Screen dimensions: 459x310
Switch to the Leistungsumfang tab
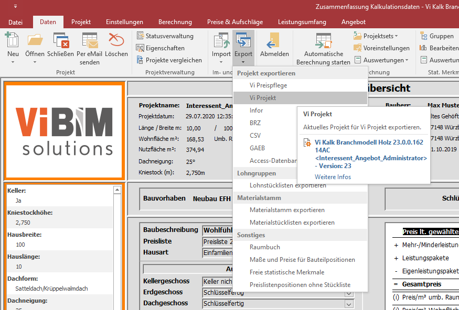(x=302, y=22)
